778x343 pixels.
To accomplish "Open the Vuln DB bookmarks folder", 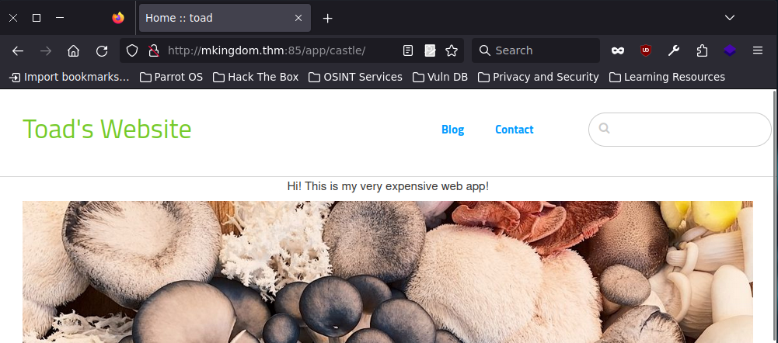I will [440, 78].
